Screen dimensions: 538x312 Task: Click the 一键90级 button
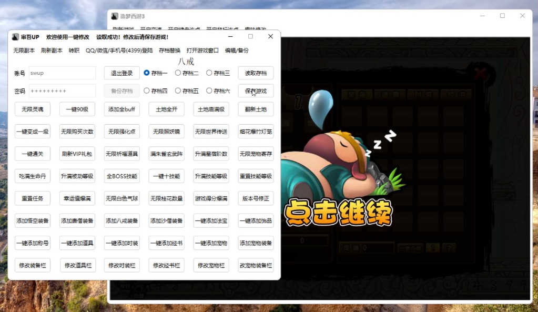(77, 109)
